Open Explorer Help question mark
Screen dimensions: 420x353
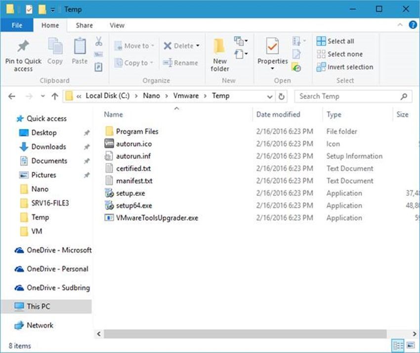[413, 25]
